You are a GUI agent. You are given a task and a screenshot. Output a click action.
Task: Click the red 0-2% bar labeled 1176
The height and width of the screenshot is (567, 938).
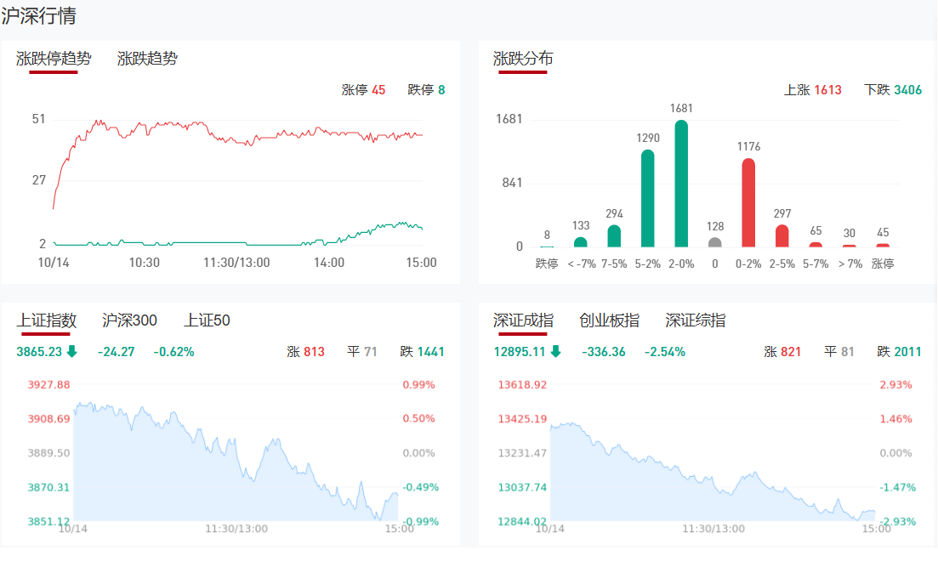(748, 202)
